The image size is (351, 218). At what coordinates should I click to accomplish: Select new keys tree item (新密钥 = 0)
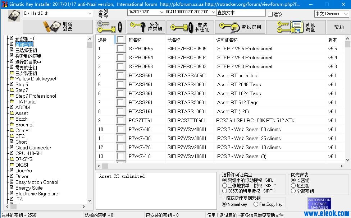25,39
